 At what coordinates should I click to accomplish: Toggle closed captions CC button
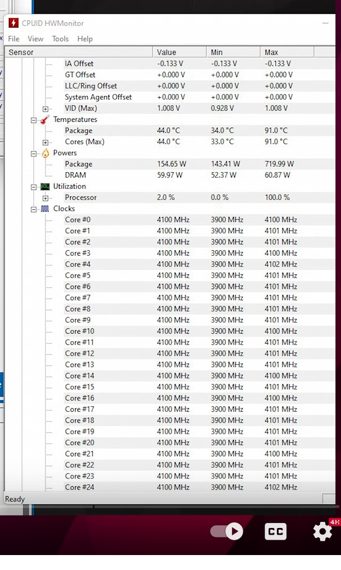276,531
